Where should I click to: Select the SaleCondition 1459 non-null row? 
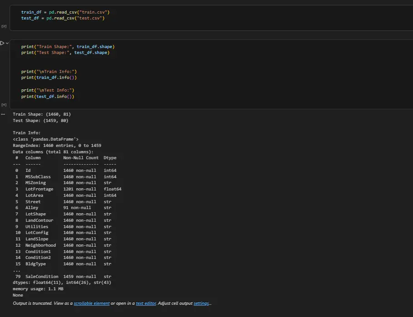click(x=63, y=277)
